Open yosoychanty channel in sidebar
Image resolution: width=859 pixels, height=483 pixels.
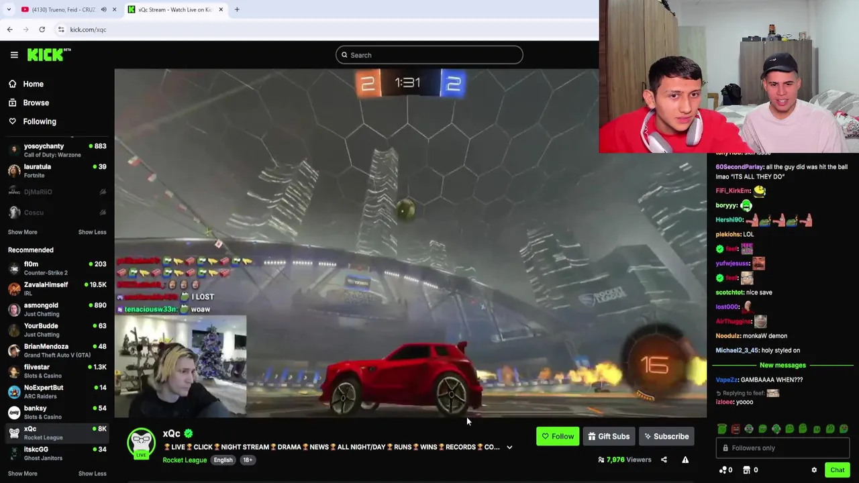[x=57, y=150]
